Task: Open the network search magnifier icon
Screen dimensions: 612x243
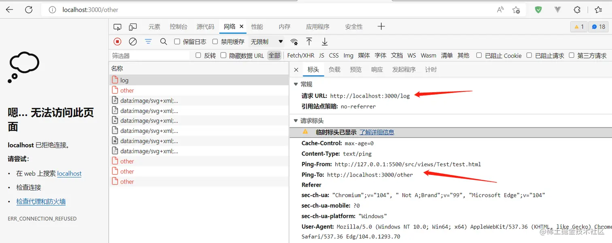Action: pyautogui.click(x=164, y=41)
